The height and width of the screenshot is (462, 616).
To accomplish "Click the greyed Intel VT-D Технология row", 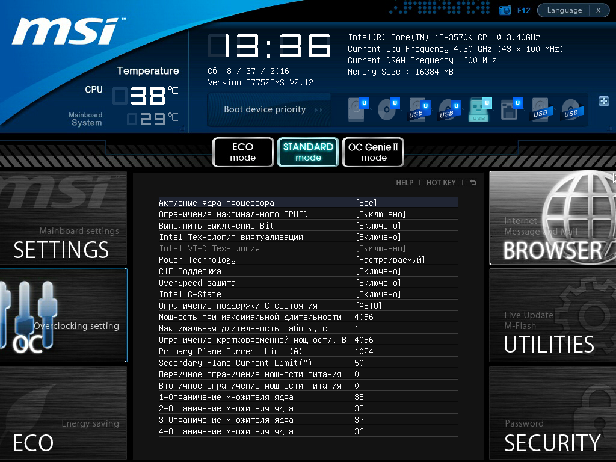I will [308, 248].
